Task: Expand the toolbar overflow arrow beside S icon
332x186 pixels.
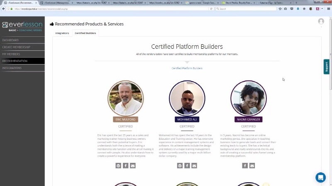Action: [322, 9]
